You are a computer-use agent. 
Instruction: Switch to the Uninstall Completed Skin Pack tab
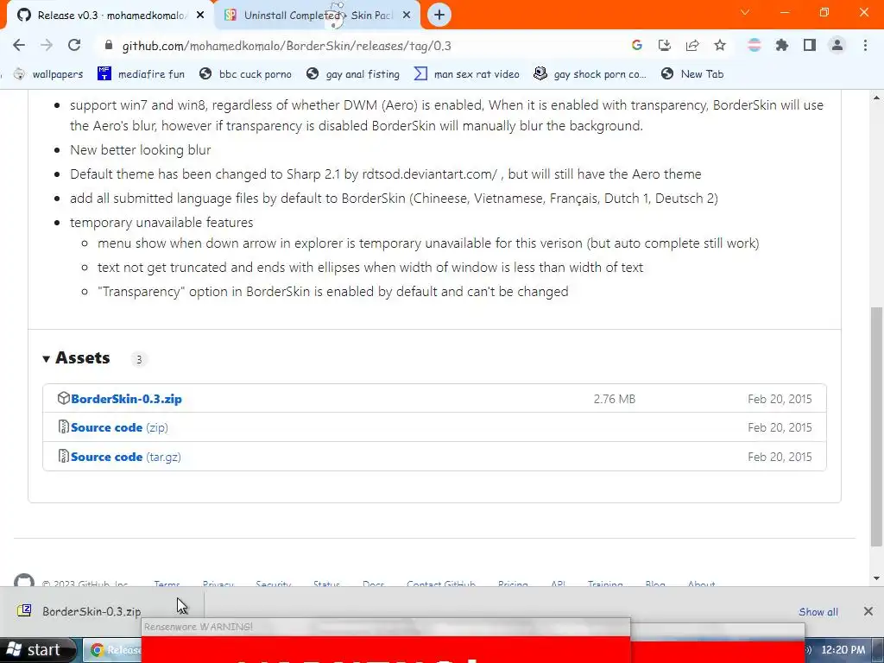pos(319,16)
